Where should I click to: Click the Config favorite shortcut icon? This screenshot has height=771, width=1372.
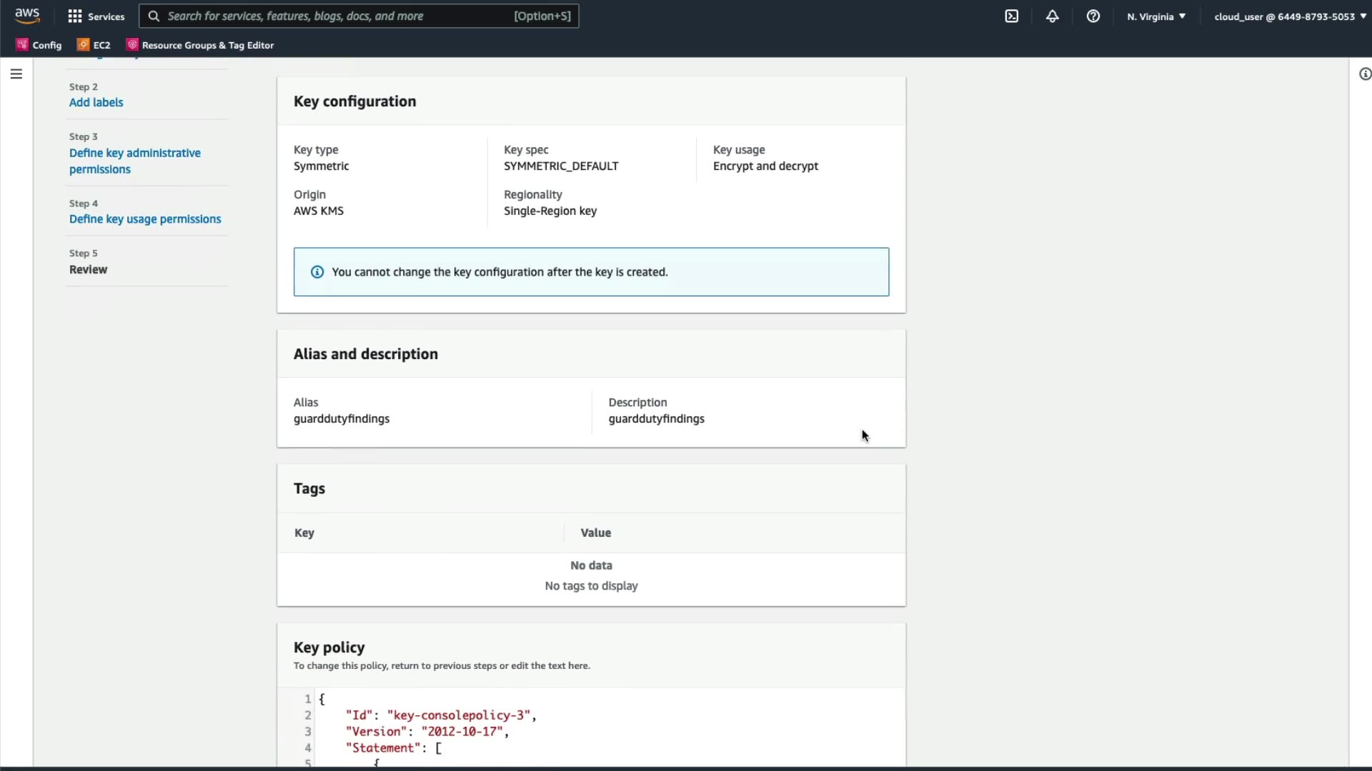22,44
